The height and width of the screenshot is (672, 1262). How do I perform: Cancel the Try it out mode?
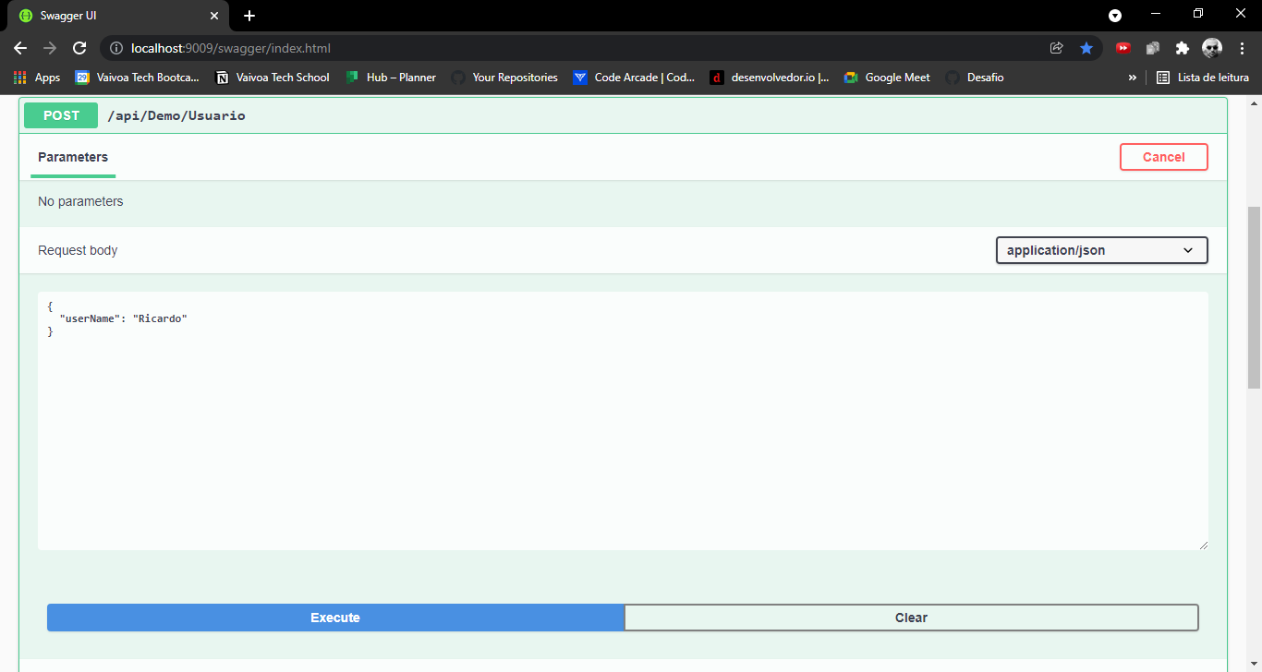tap(1163, 157)
